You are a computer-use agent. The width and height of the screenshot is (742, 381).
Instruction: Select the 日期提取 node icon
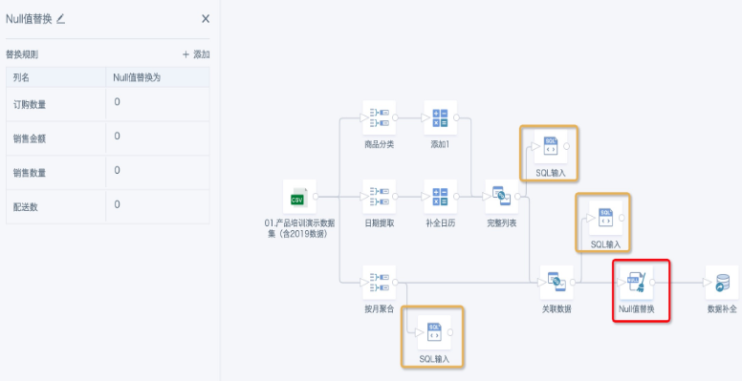pyautogui.click(x=379, y=196)
